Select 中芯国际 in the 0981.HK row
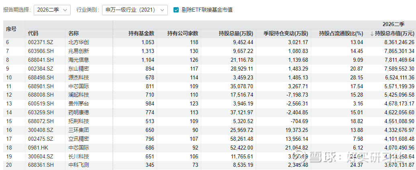The width and height of the screenshot is (416, 170). click(x=79, y=148)
